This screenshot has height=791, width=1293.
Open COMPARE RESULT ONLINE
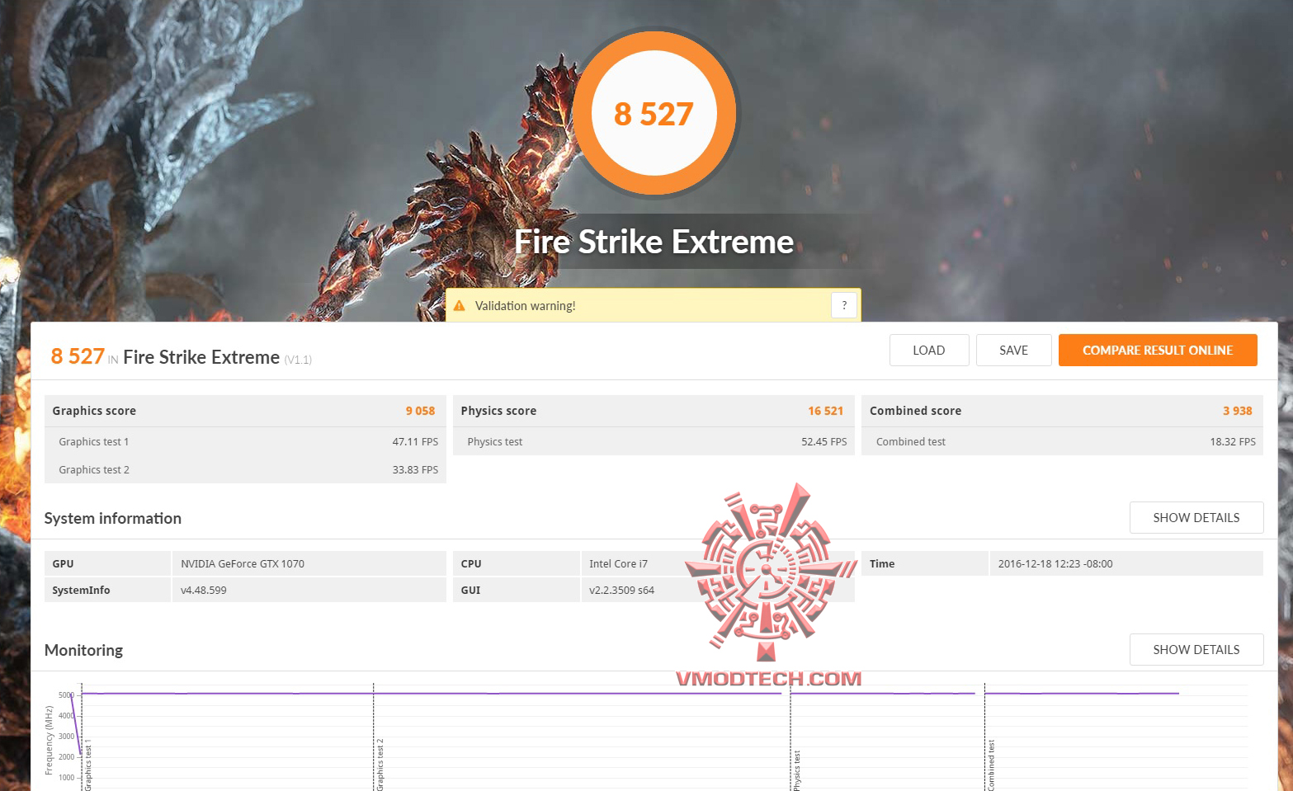tap(1158, 350)
